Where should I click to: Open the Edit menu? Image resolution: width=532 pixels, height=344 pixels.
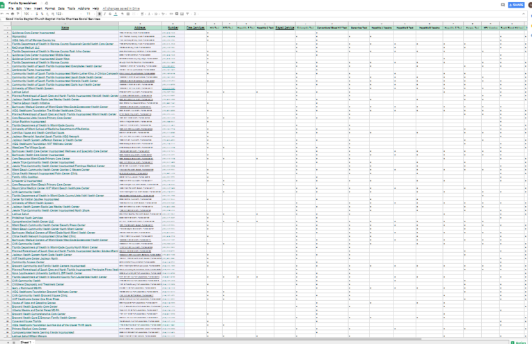tap(19, 8)
